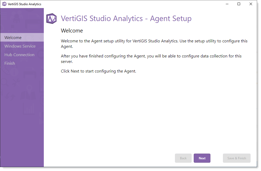
Task: Open the Hub Connection setup step
Action: point(20,55)
